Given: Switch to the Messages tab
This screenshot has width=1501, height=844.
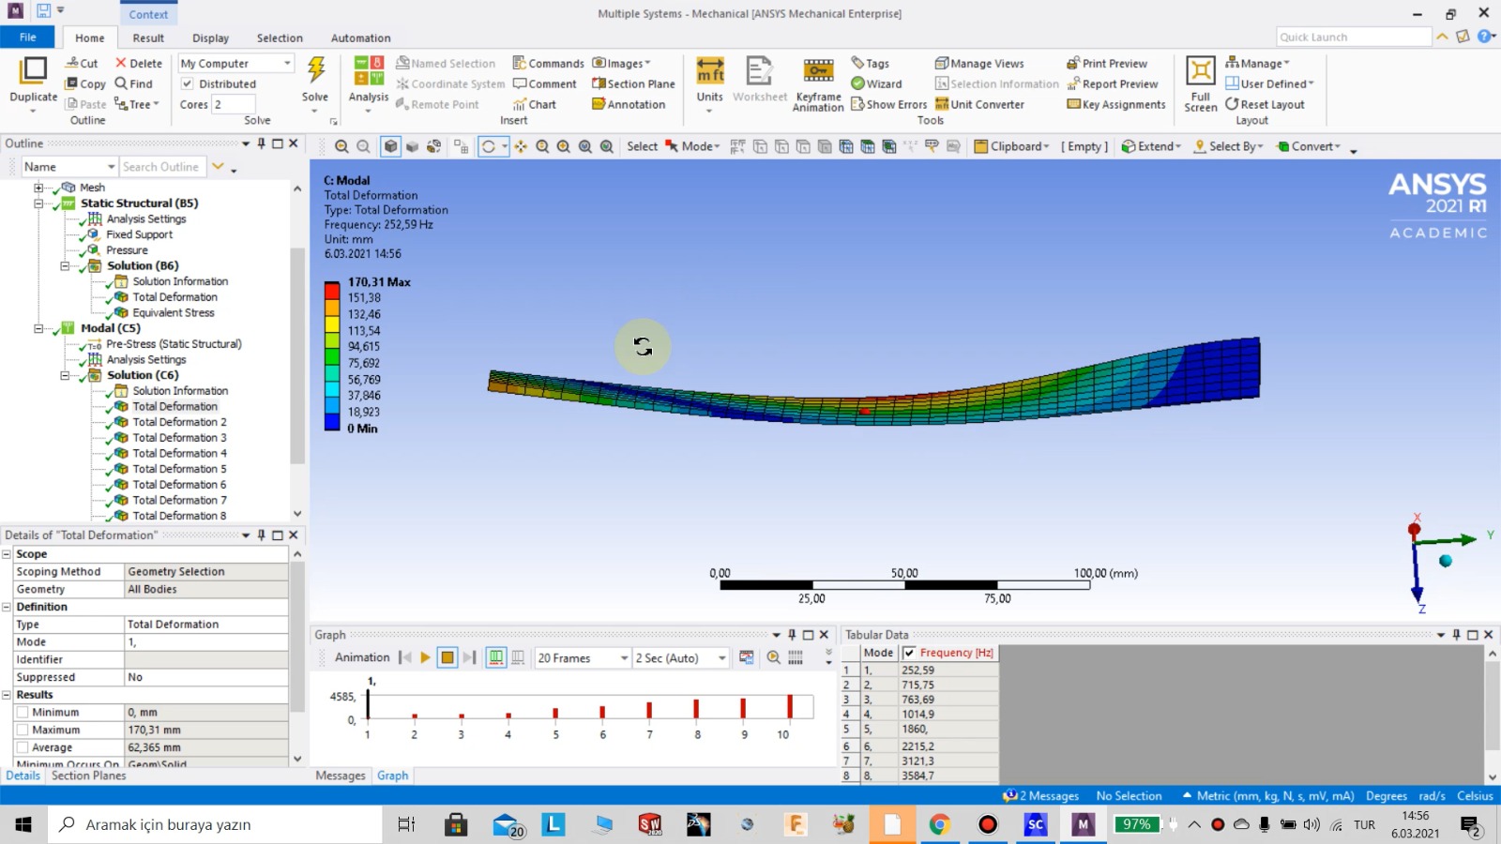Looking at the screenshot, I should click(x=341, y=776).
